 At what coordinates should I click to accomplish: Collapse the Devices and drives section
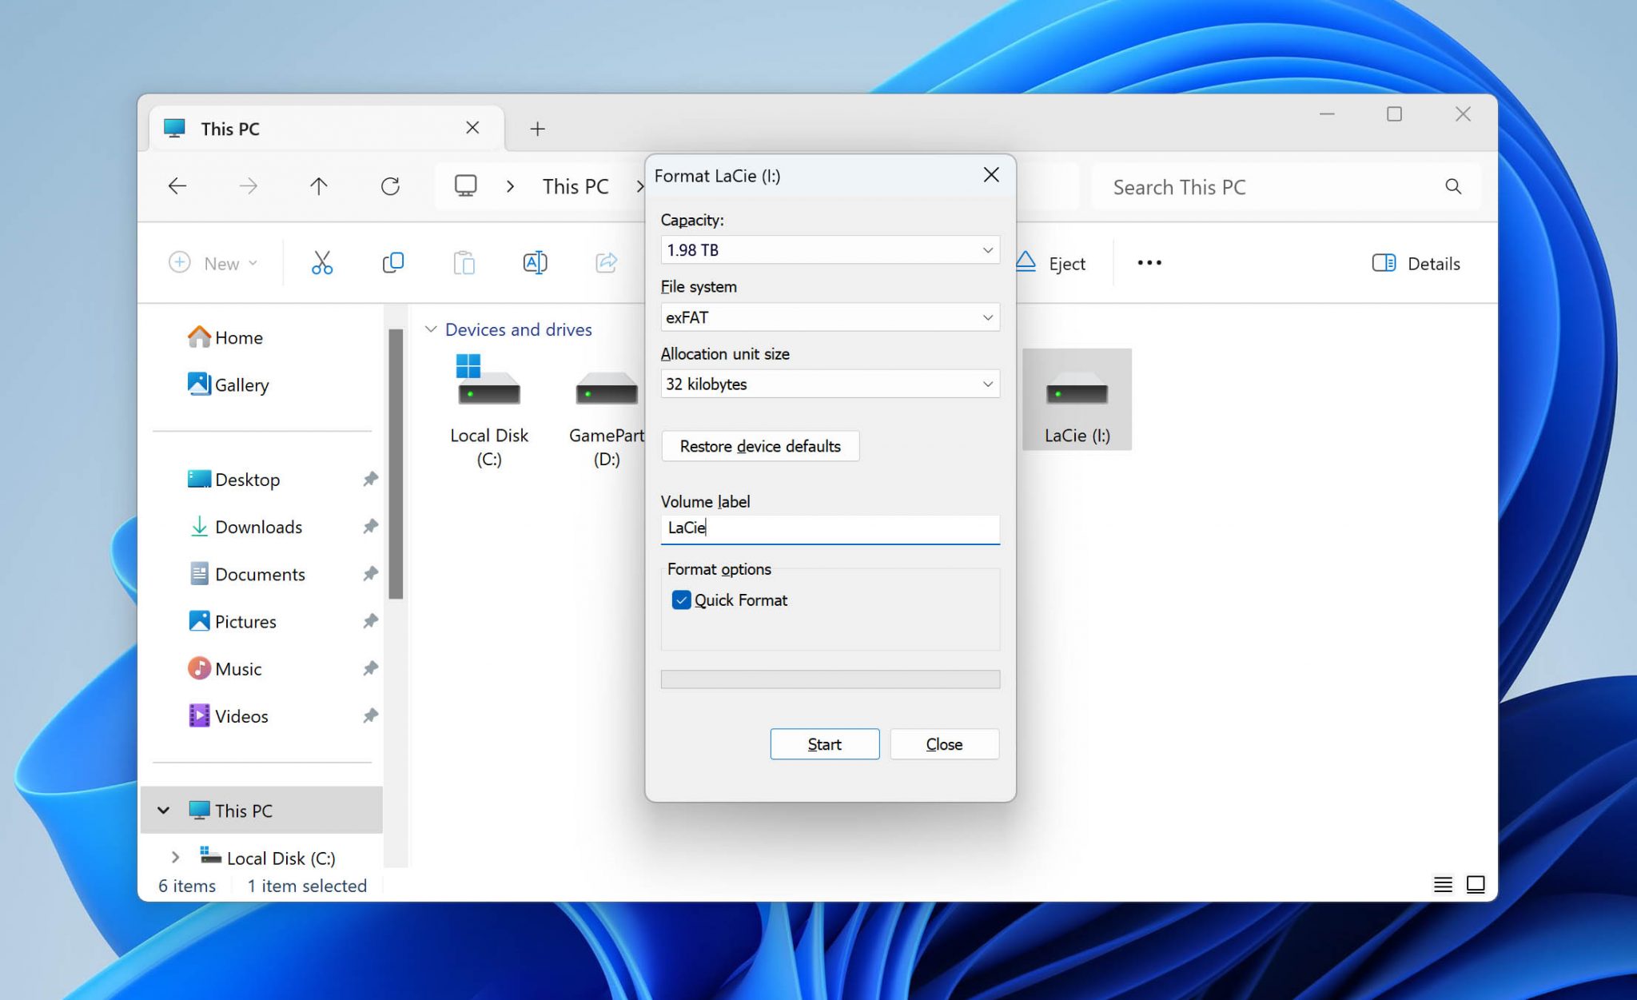point(431,329)
